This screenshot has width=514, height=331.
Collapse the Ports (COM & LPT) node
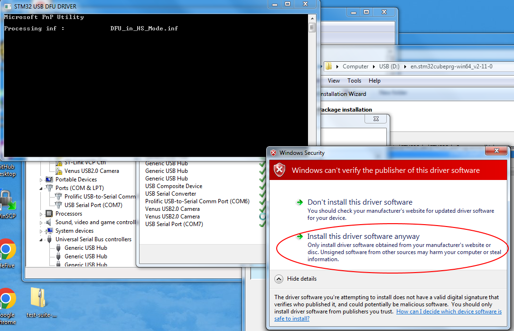41,188
